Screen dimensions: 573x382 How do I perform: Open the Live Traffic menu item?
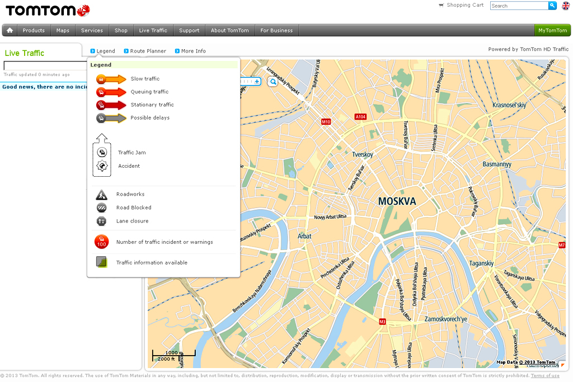(x=153, y=30)
